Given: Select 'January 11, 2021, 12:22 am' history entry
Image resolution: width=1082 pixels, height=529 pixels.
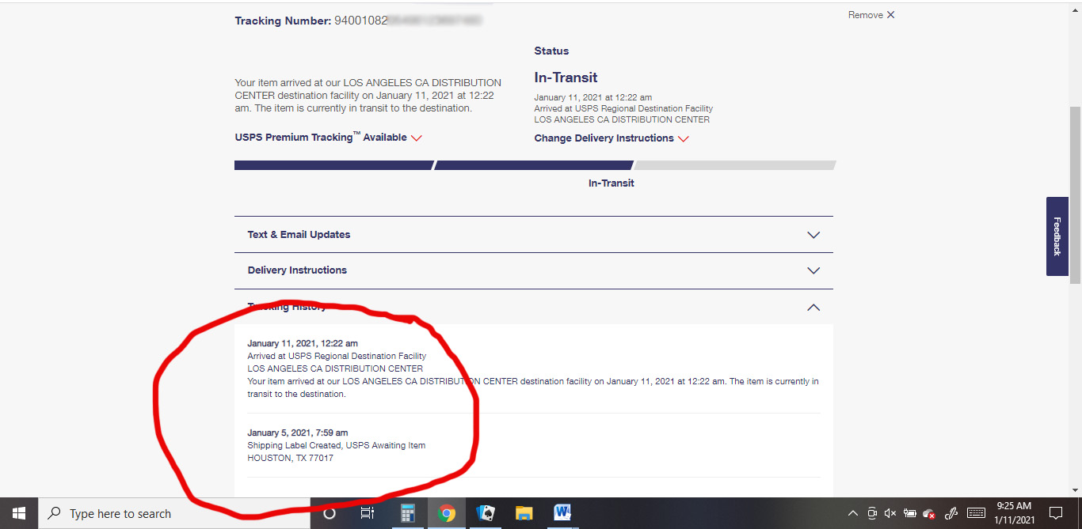Looking at the screenshot, I should (303, 343).
